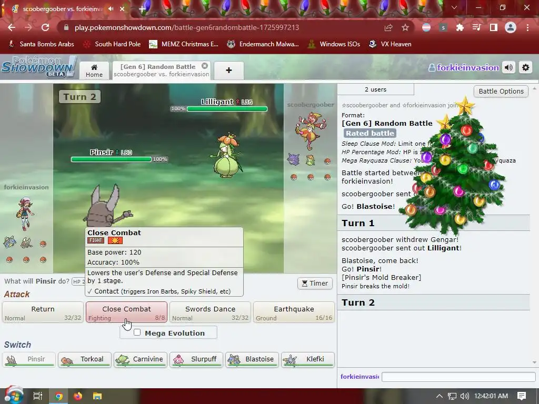The image size is (539, 404).
Task: Open the notification center icon
Action: [x=522, y=396]
